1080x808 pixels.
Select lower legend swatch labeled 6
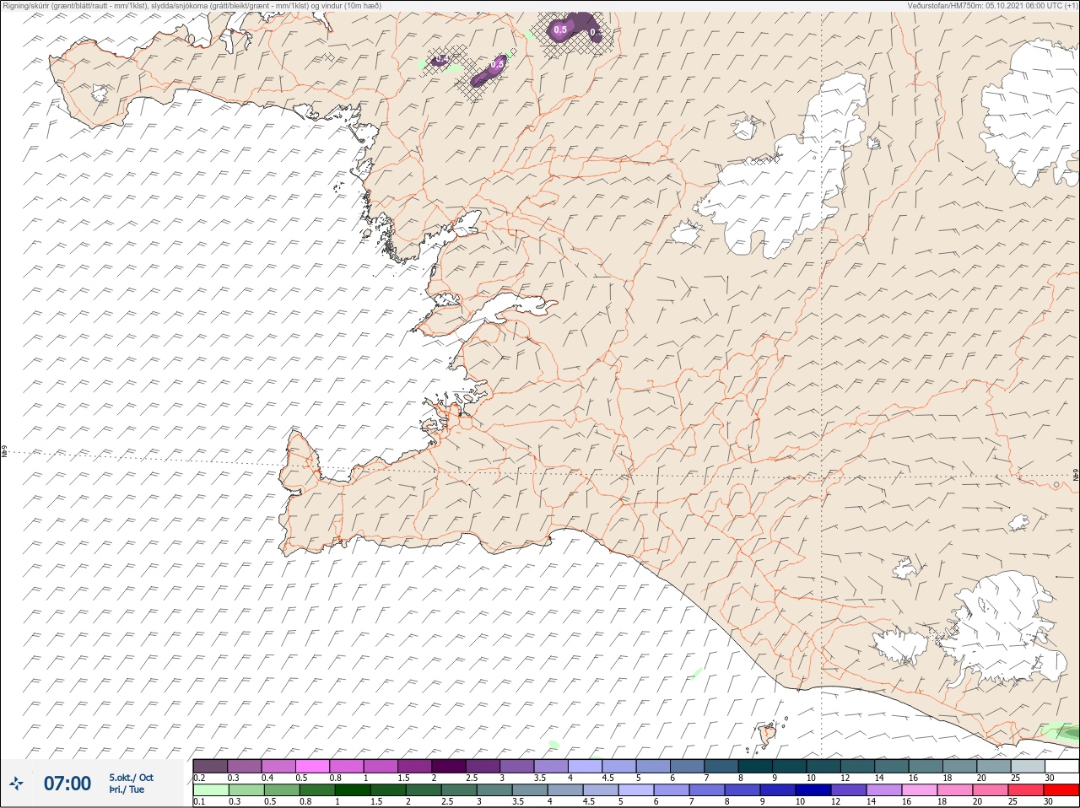[x=671, y=790]
